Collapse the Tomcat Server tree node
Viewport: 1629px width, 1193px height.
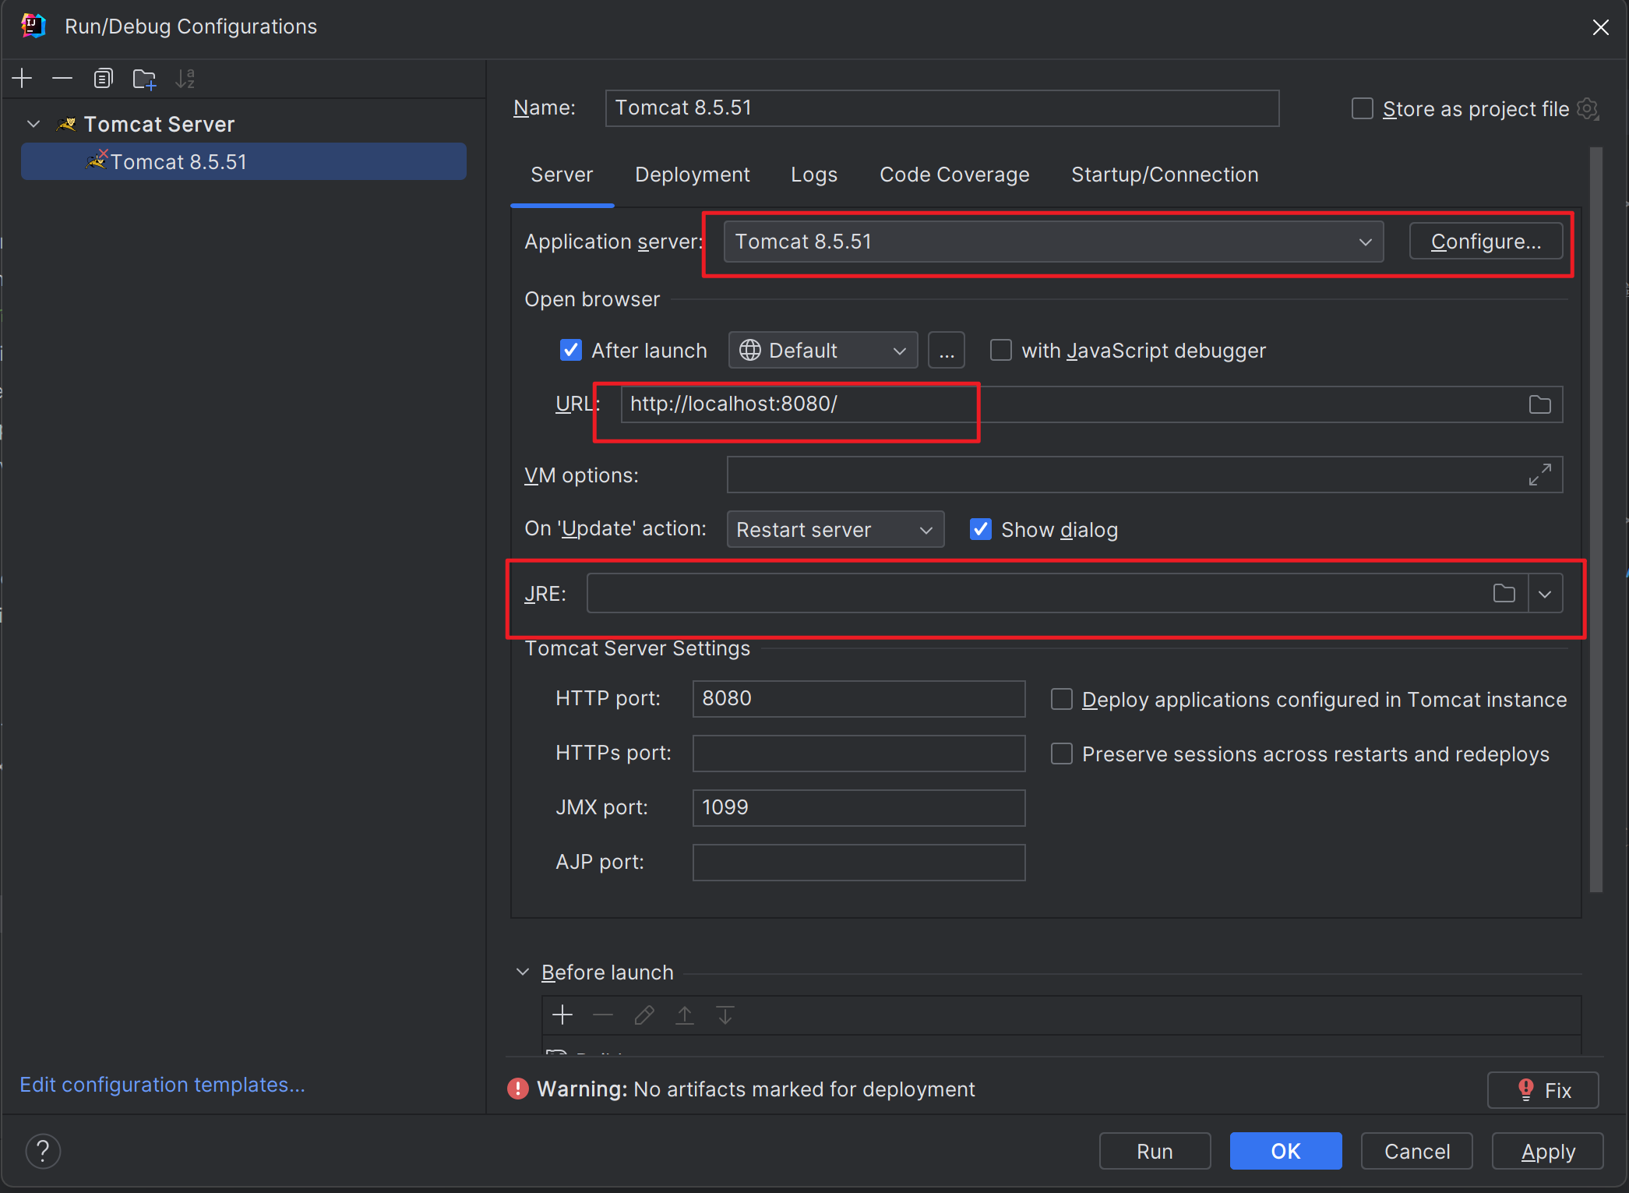[33, 124]
